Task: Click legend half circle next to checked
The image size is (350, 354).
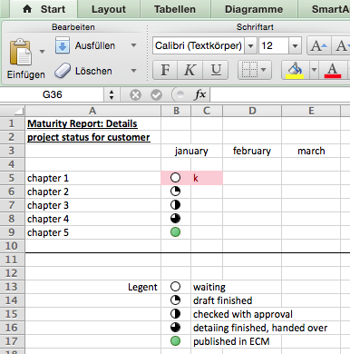Action: 175,314
